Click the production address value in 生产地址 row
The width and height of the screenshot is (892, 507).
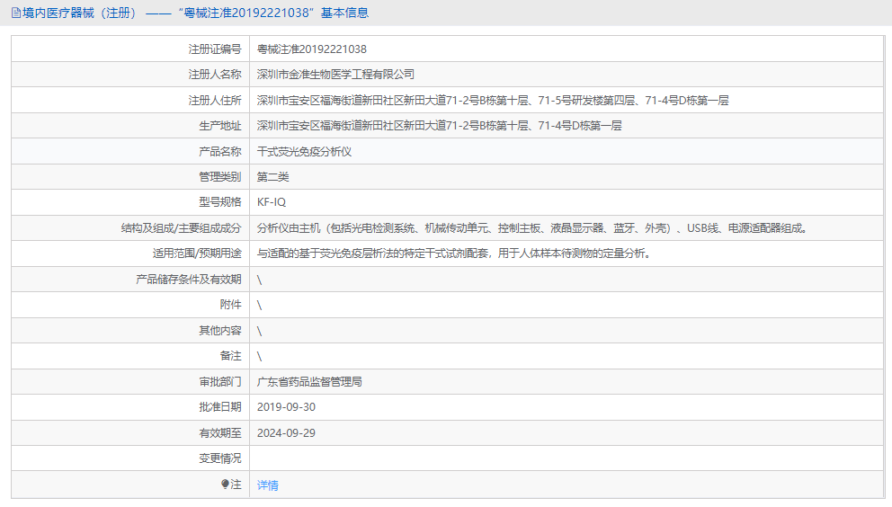click(x=439, y=126)
